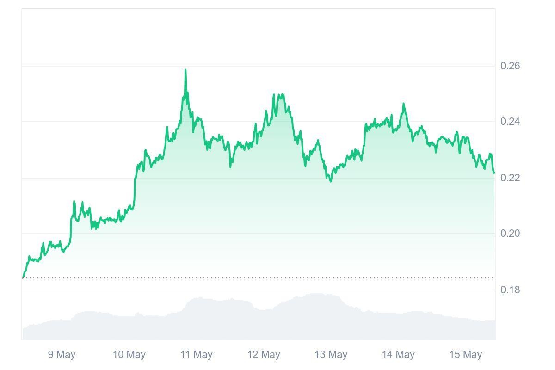Click the 9 May date label
This screenshot has width=555, height=370.
(62, 355)
